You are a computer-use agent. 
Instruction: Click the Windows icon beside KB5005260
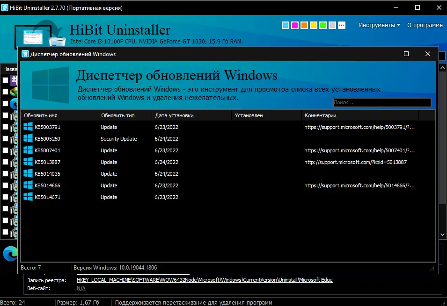click(x=28, y=139)
